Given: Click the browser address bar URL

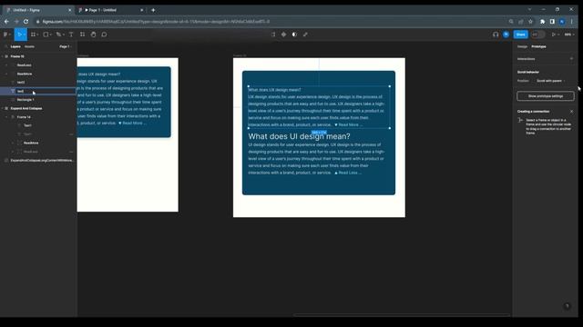Looking at the screenshot, I should [x=156, y=22].
